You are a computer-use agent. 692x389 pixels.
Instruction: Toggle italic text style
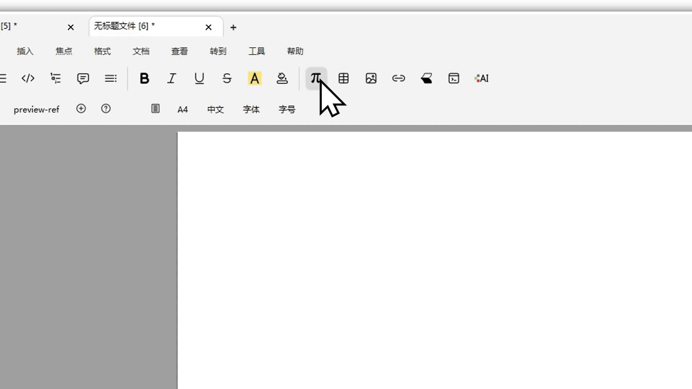(x=172, y=78)
